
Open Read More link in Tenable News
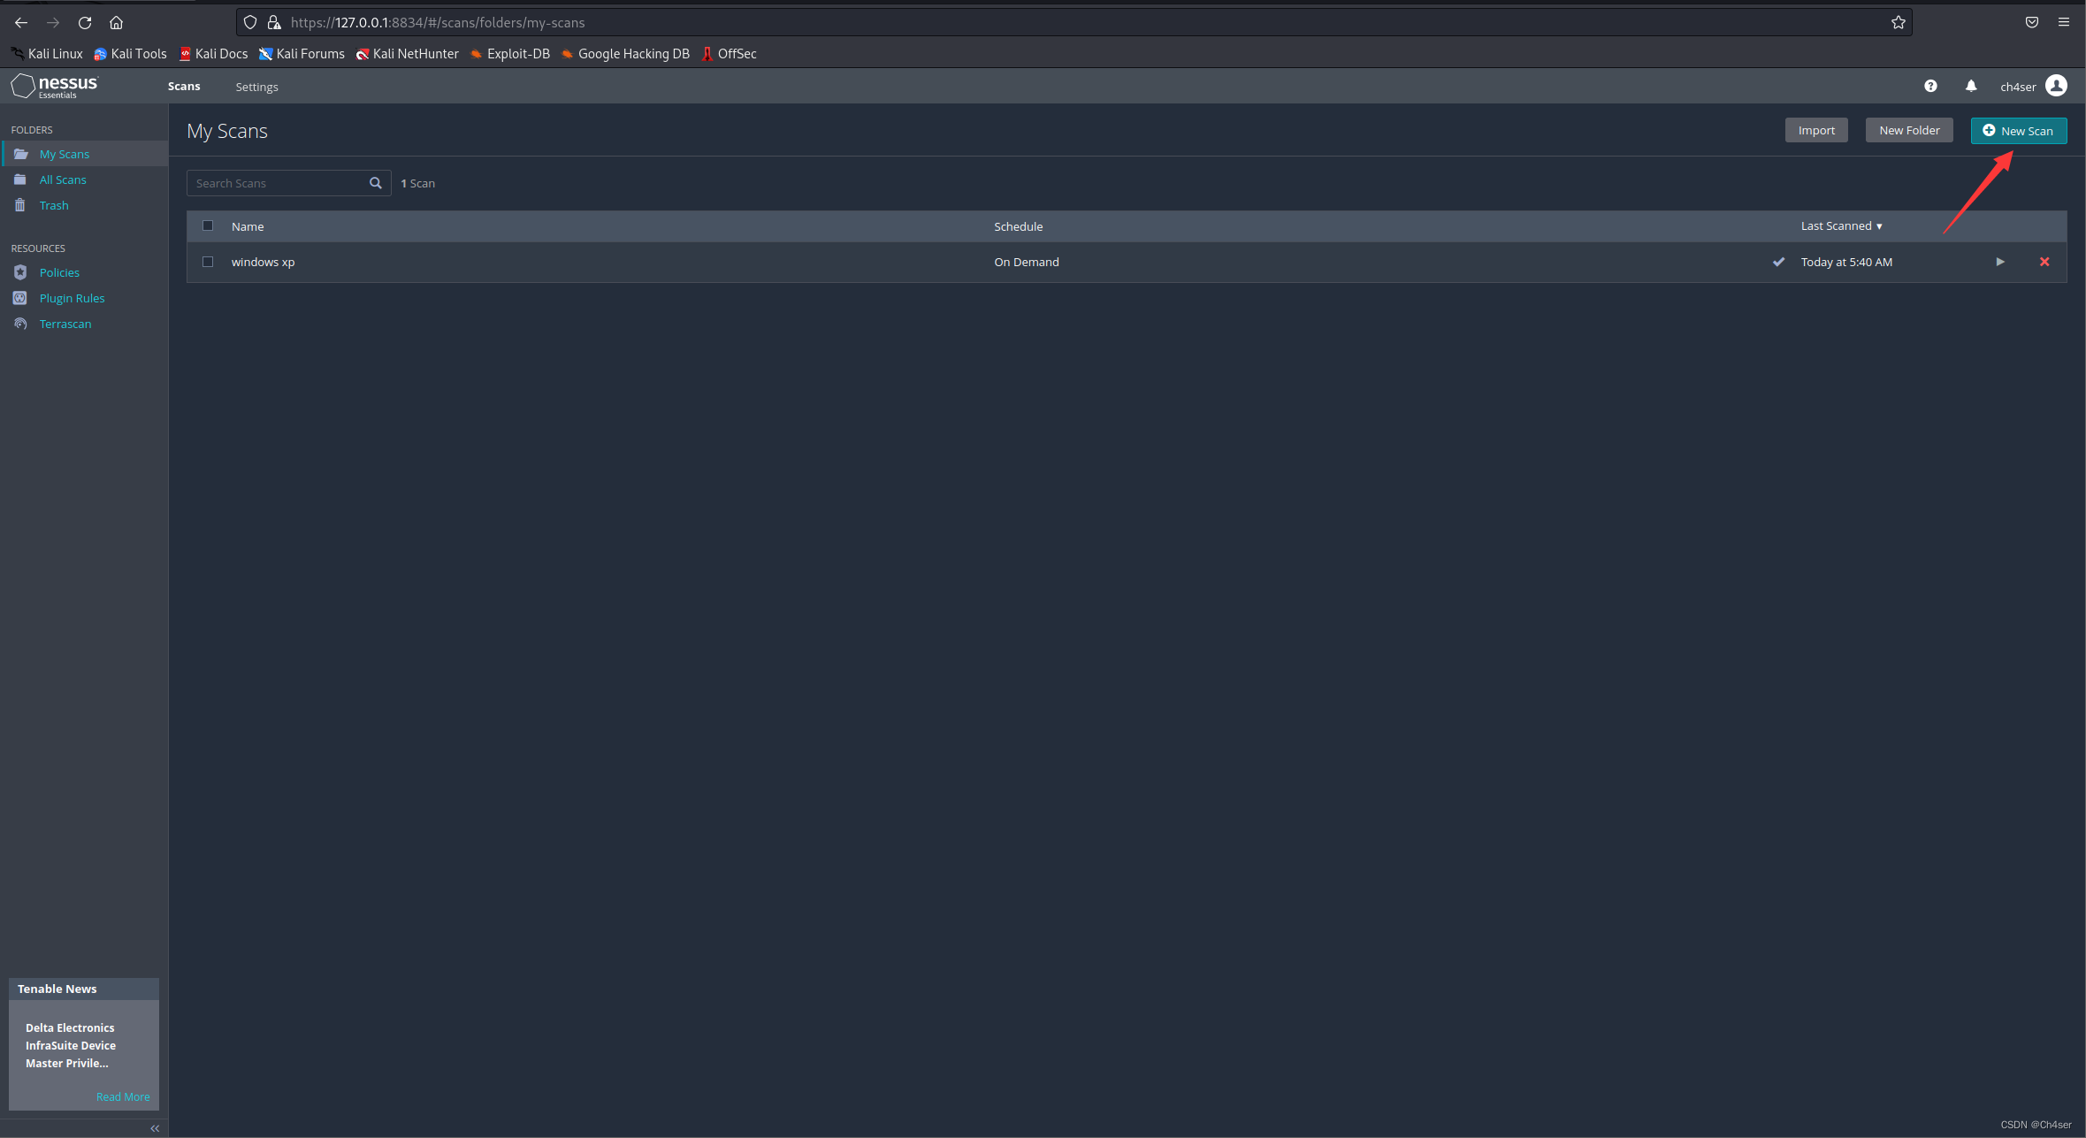tap(123, 1096)
